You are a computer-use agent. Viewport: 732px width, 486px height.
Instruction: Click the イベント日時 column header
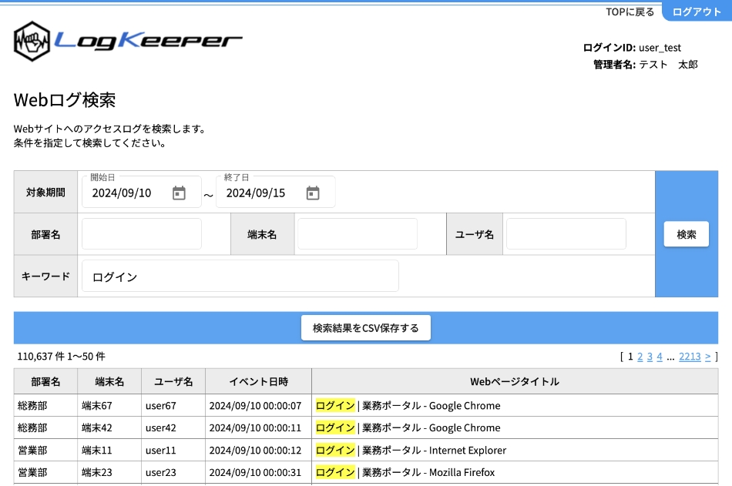[x=258, y=381]
